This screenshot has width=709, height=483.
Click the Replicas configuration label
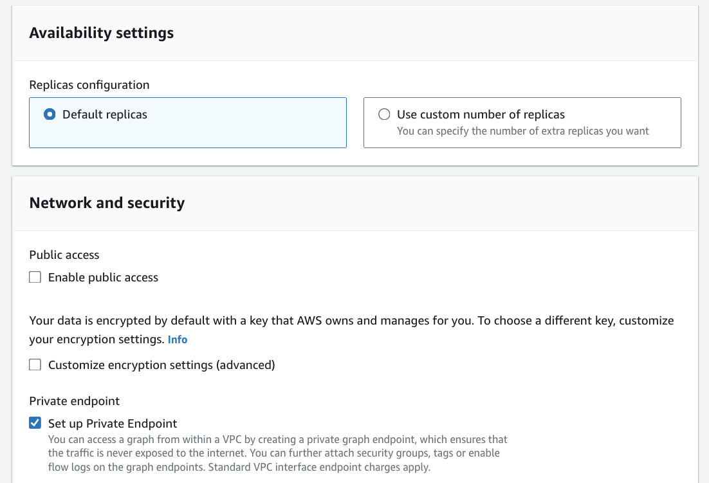click(x=89, y=85)
